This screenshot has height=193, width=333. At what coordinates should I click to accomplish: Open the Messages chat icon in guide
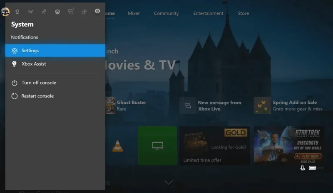71,11
